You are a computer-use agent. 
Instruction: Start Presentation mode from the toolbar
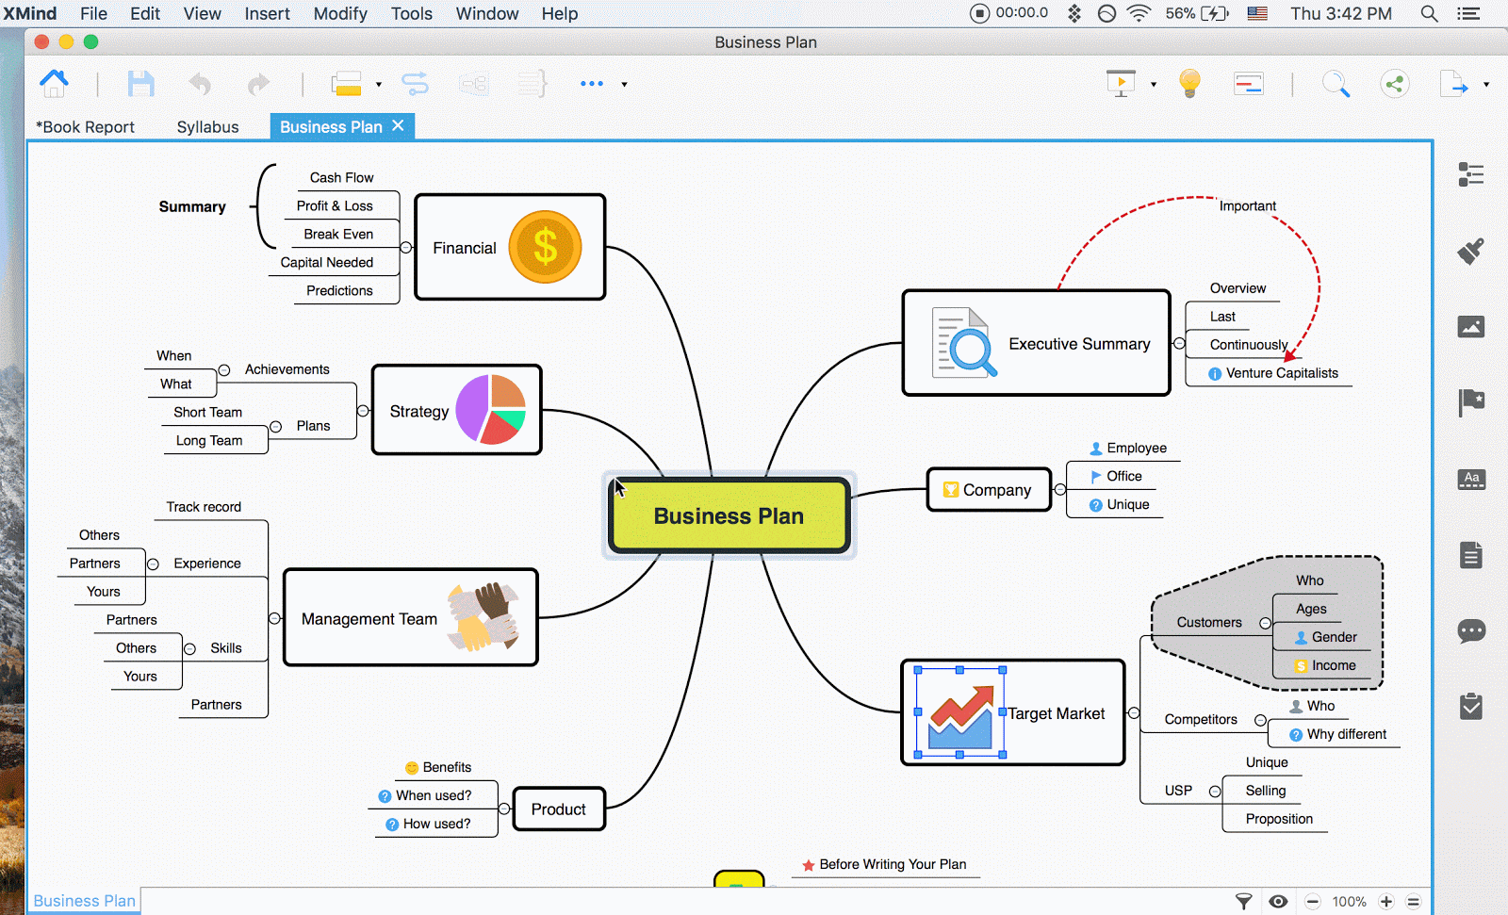pos(1121,83)
